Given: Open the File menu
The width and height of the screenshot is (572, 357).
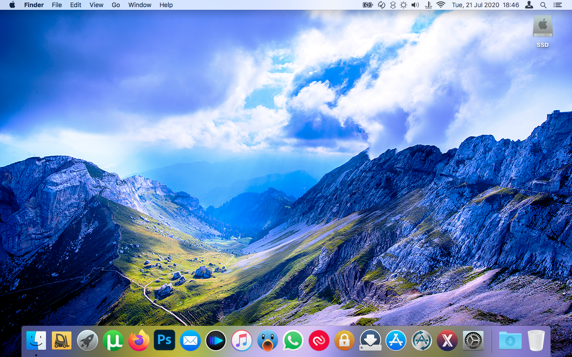Looking at the screenshot, I should coord(57,5).
